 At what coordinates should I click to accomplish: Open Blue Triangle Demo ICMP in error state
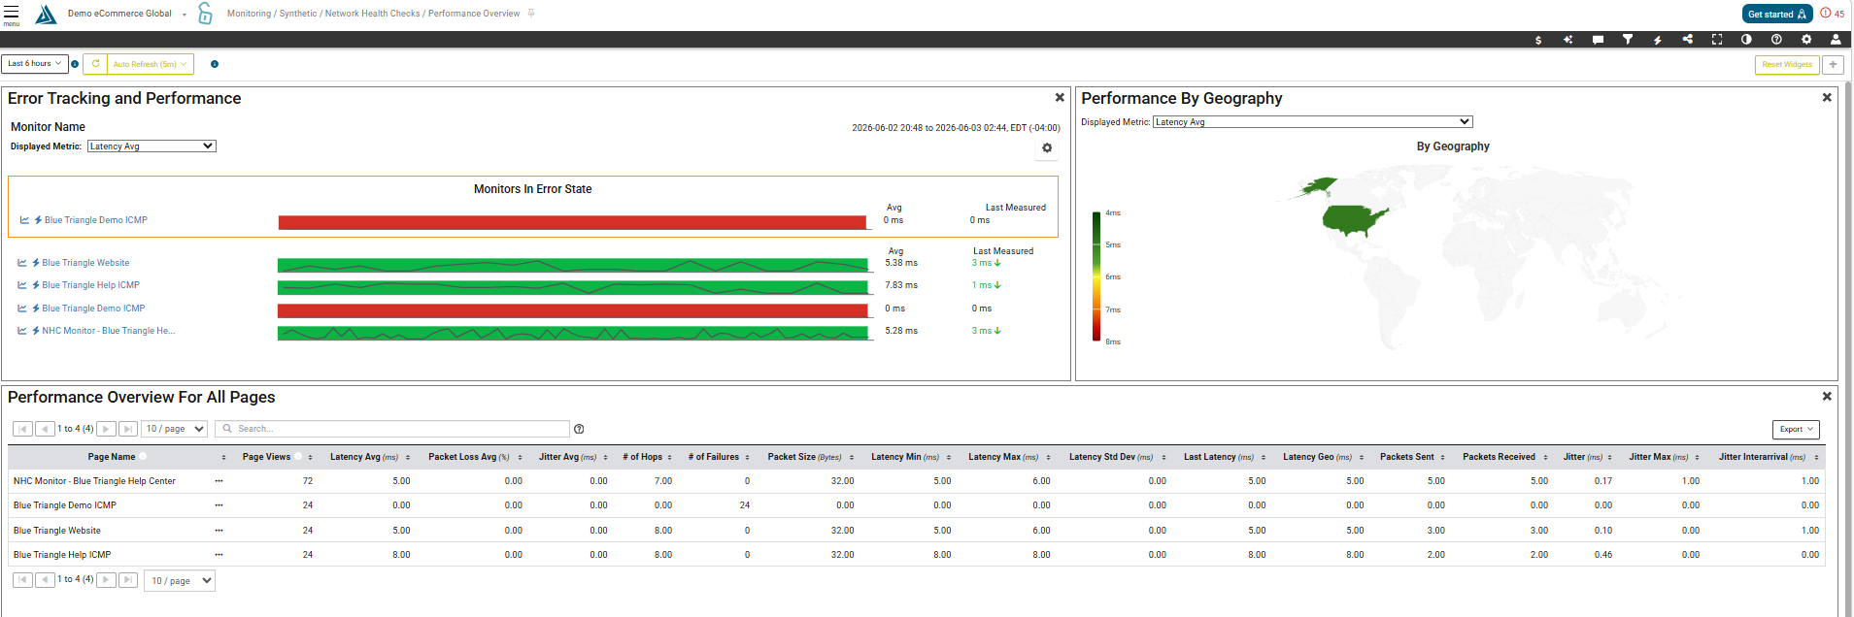click(95, 220)
